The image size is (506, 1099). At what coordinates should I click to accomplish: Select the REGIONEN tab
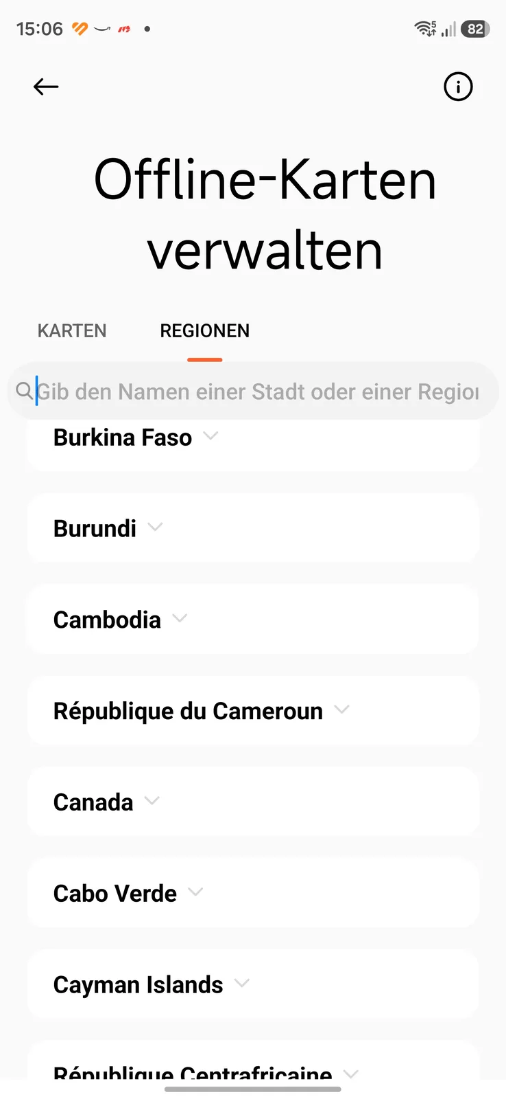point(204,331)
